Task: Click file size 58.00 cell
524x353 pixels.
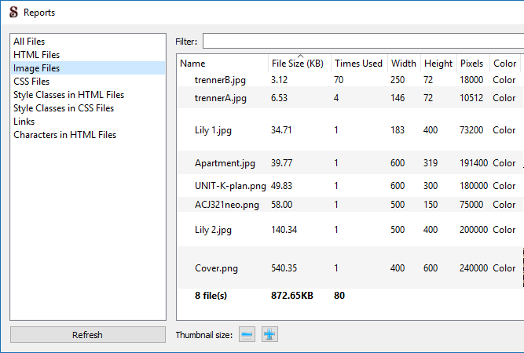Action: point(282,205)
